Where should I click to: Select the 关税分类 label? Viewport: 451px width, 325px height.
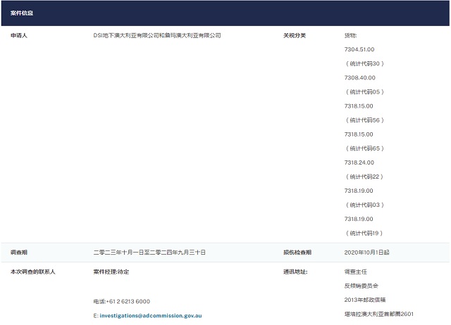pos(295,35)
